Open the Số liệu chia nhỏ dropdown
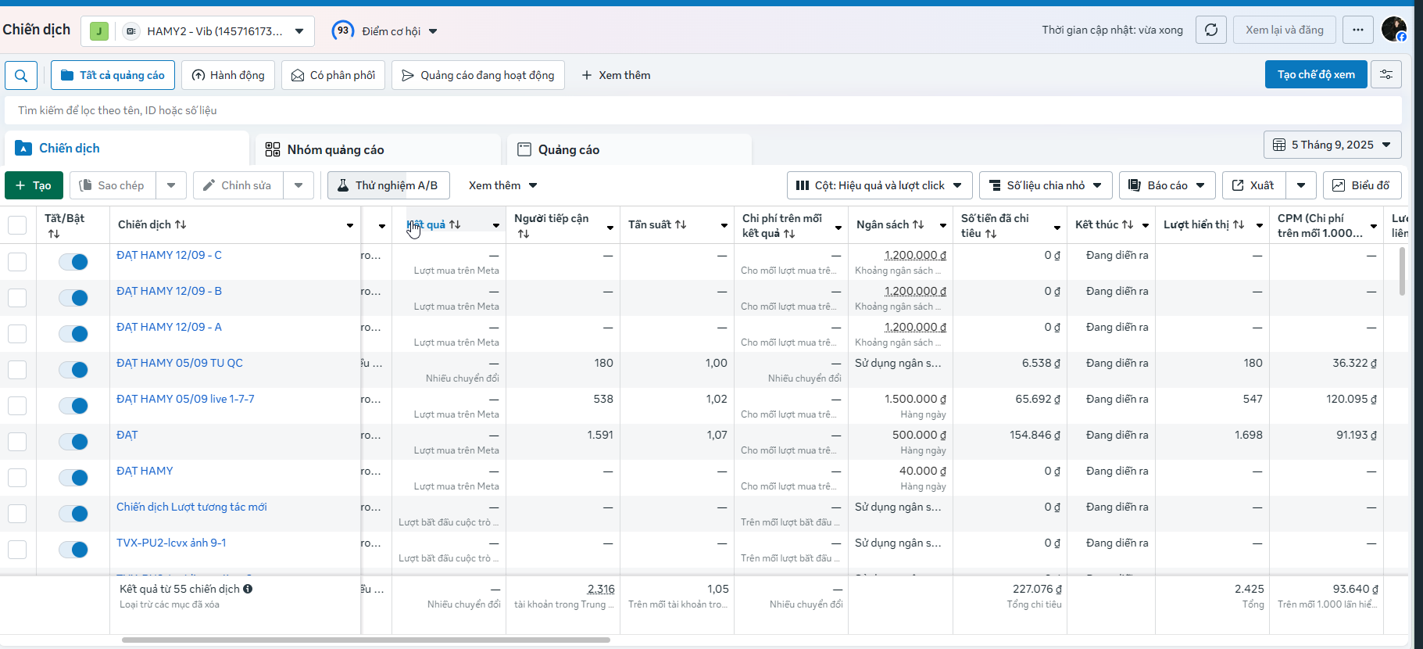 pyautogui.click(x=1046, y=185)
